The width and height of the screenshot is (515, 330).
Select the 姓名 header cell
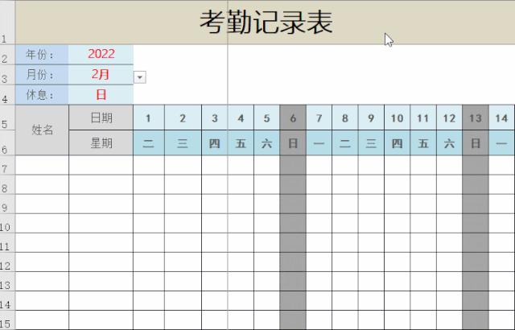pos(42,130)
